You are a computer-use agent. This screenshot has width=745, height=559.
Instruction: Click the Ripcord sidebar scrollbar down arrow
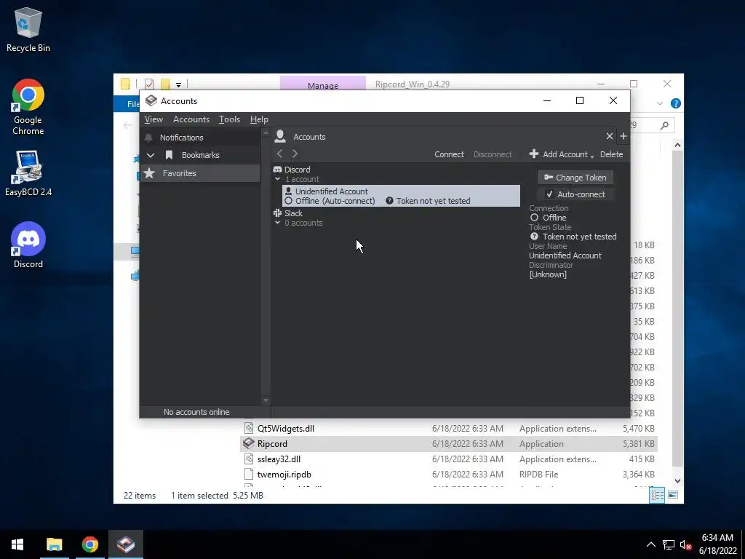pos(266,401)
